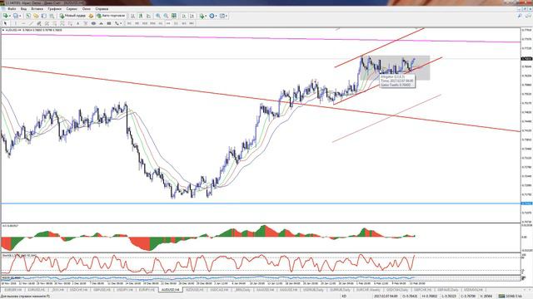Switch chart to line chart

[x=148, y=16]
